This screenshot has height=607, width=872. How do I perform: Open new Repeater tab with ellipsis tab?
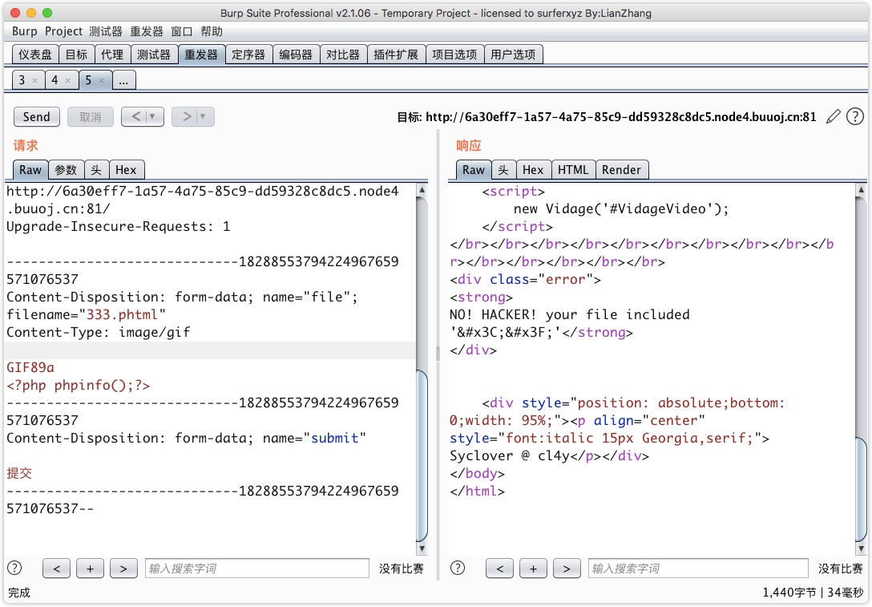pyautogui.click(x=124, y=80)
